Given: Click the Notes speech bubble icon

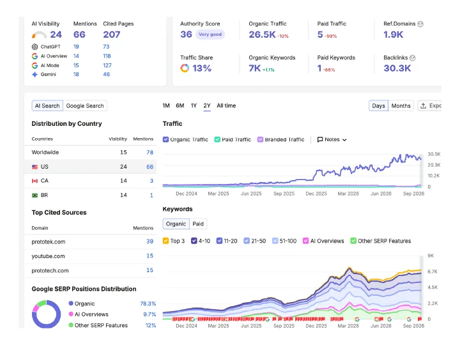Looking at the screenshot, I should pyautogui.click(x=320, y=140).
